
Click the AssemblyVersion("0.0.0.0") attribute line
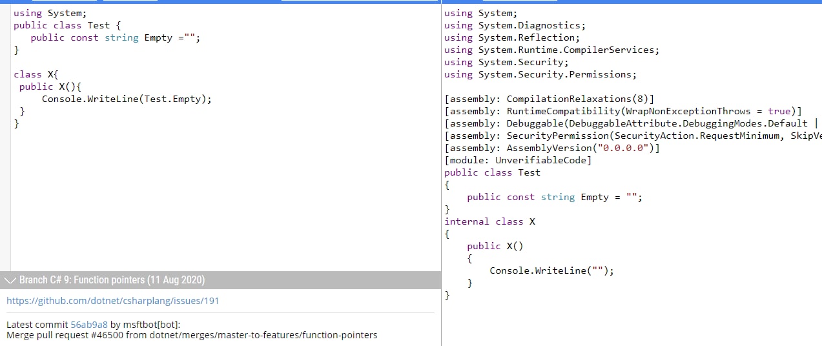552,148
